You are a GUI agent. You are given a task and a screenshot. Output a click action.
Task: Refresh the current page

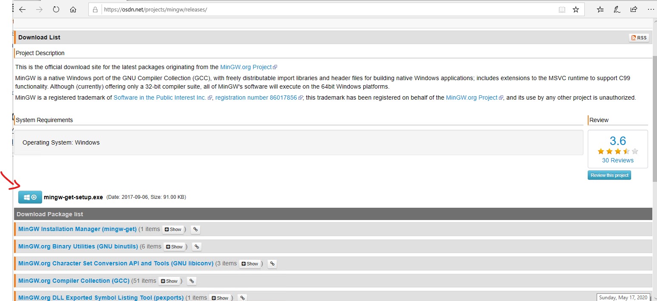[56, 9]
